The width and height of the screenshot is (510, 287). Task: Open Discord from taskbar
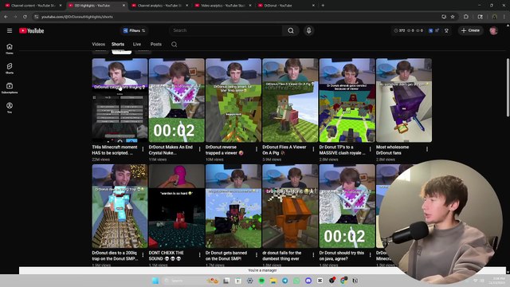[308, 281]
